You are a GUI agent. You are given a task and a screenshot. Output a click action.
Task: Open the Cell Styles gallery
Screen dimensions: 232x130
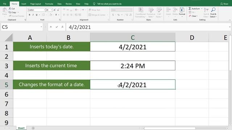click(x=159, y=12)
